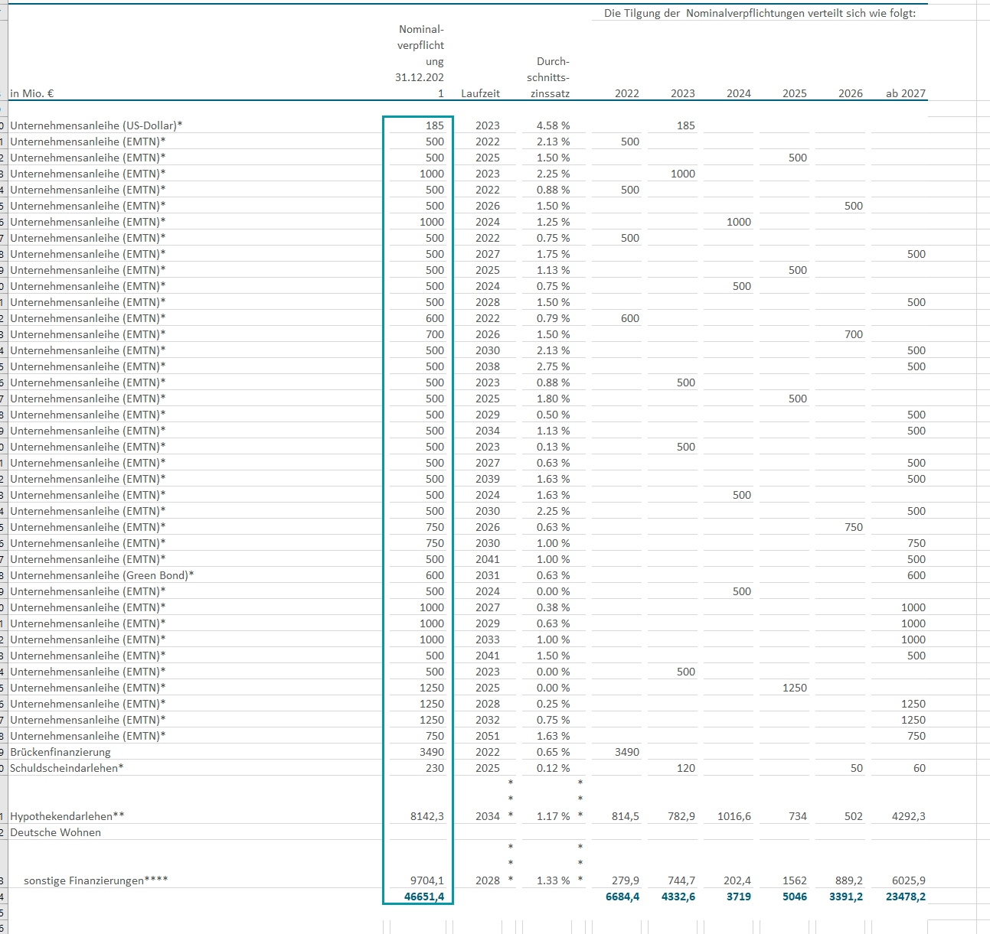990x934 pixels.
Task: Click the 889,2 cell
Action: click(x=849, y=880)
